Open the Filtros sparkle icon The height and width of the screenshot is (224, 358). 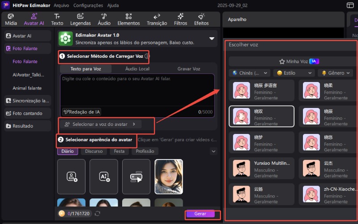180,17
